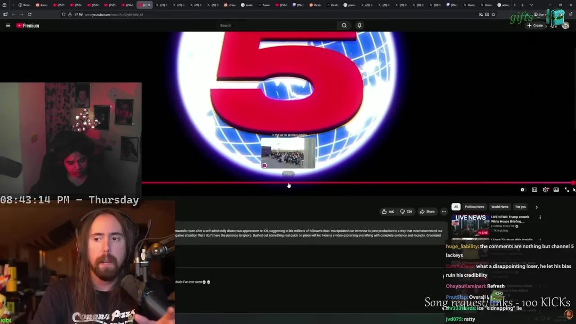
Task: Run search with the magnifier button
Action: point(344,26)
